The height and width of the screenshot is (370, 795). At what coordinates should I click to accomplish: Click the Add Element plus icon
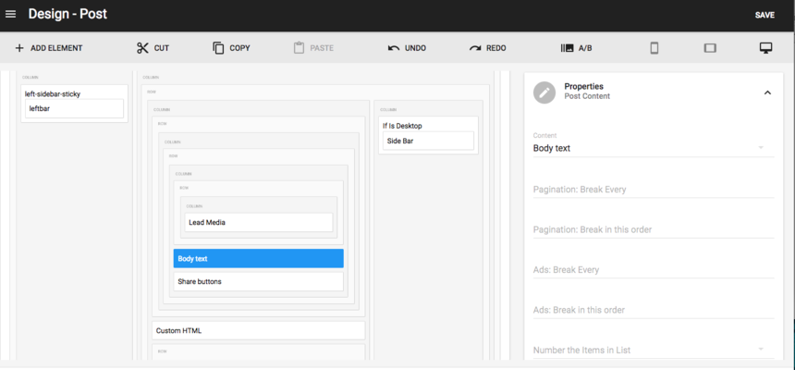tap(19, 48)
